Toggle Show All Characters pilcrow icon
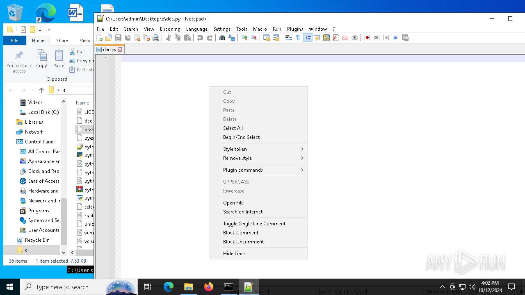The height and width of the screenshot is (295, 525). click(298, 38)
